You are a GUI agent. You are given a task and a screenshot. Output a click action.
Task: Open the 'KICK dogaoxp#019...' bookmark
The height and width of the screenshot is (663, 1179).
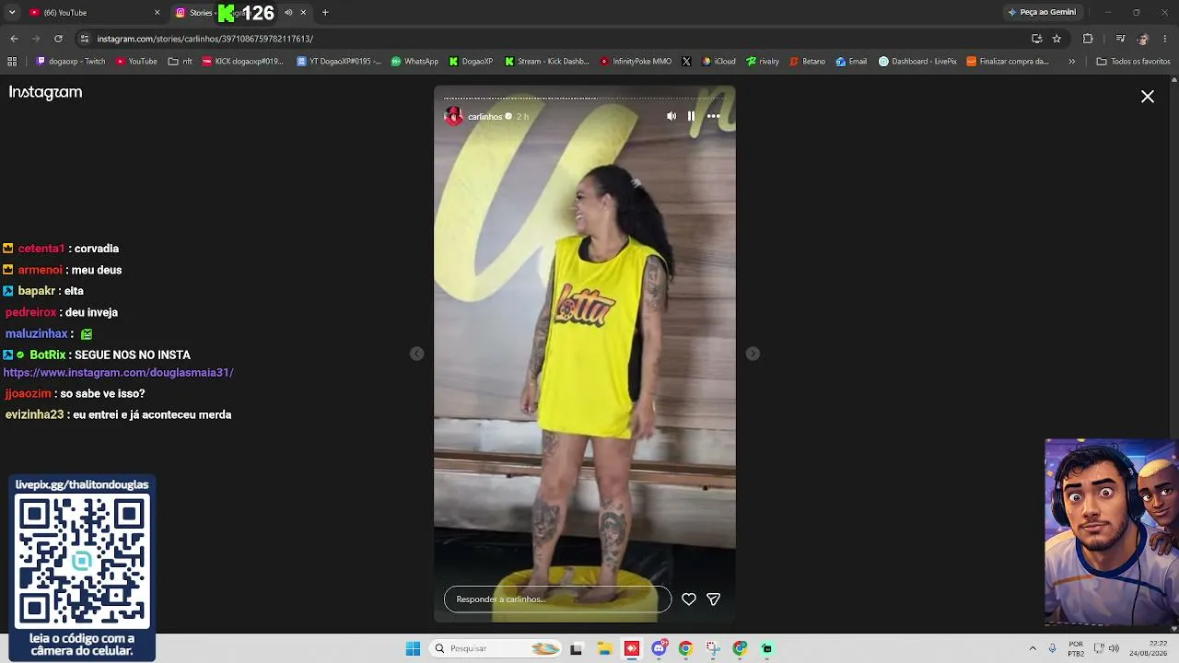243,62
